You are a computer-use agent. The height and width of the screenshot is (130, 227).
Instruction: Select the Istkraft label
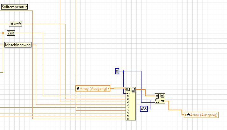15,24
